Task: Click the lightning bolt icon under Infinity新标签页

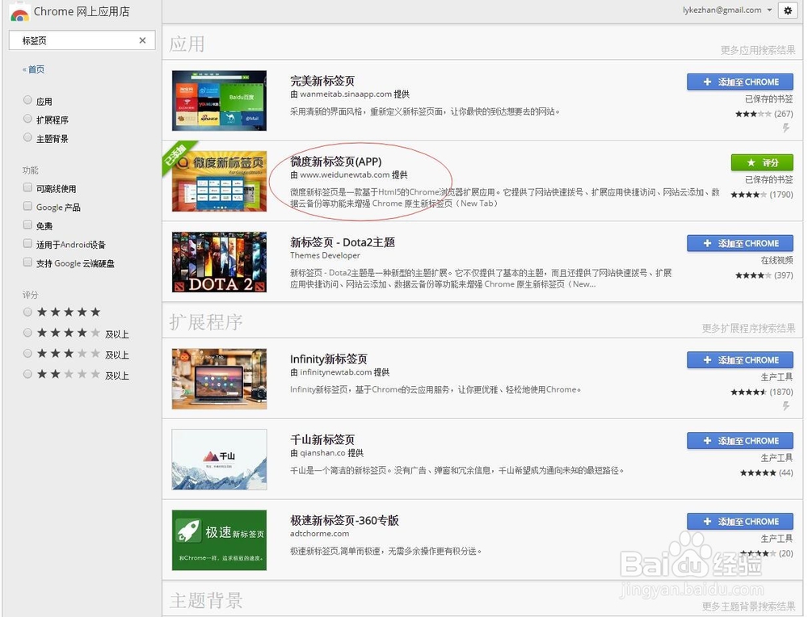Action: (786, 406)
